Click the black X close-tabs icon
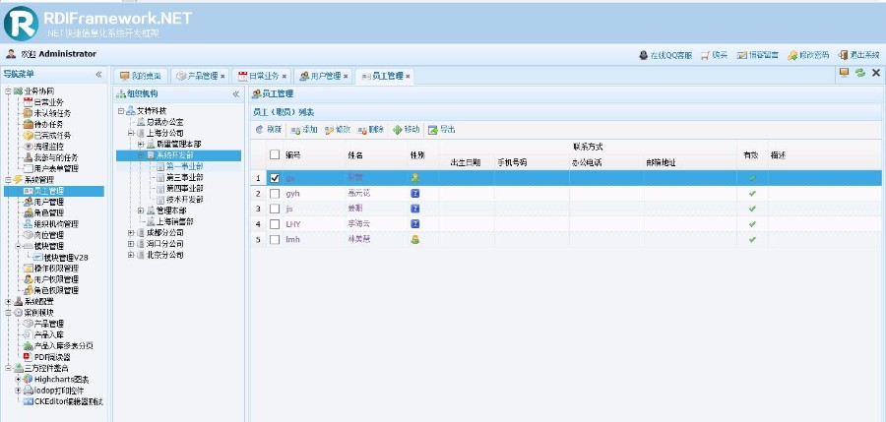The image size is (886, 422). [876, 73]
